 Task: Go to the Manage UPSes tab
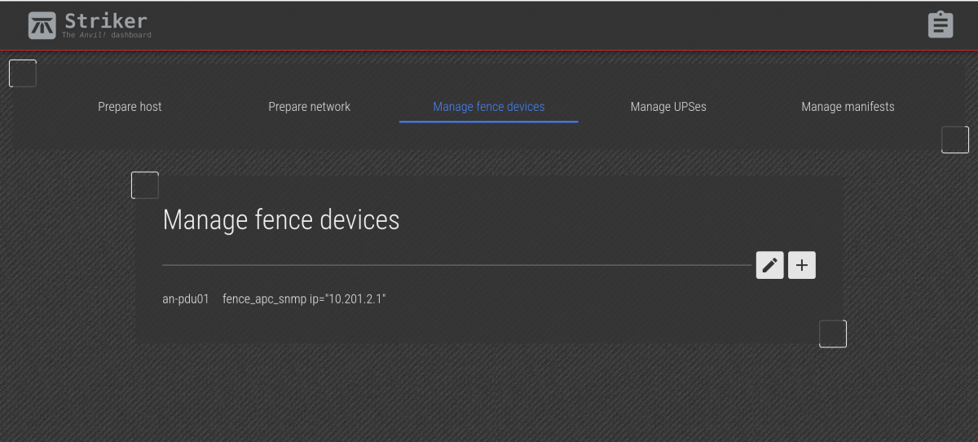pyautogui.click(x=668, y=107)
